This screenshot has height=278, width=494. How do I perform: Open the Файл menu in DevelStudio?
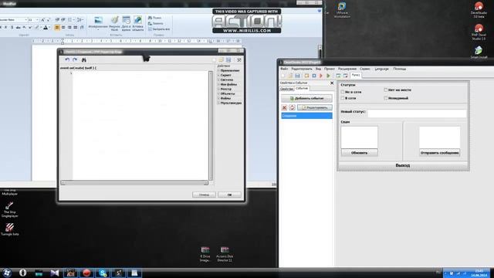click(x=284, y=69)
